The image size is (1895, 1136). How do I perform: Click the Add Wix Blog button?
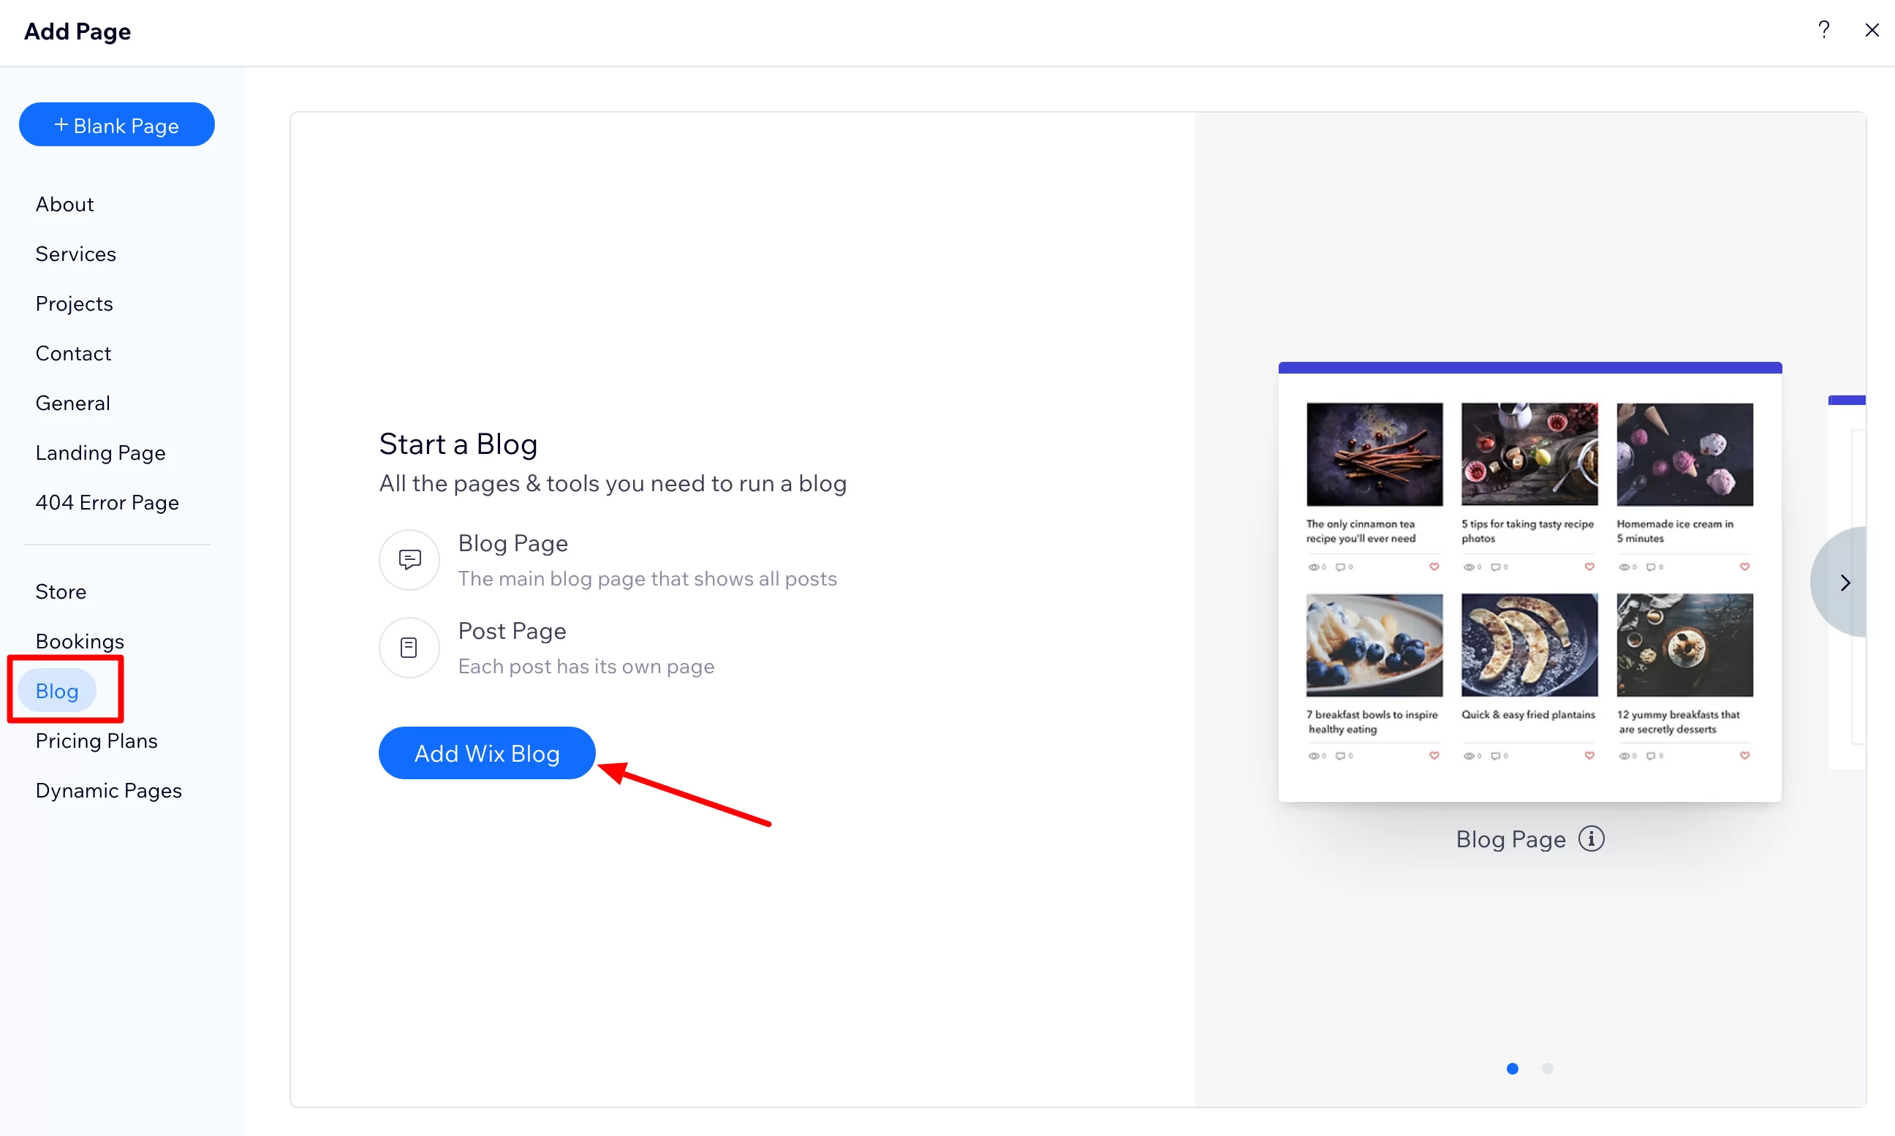pos(487,753)
